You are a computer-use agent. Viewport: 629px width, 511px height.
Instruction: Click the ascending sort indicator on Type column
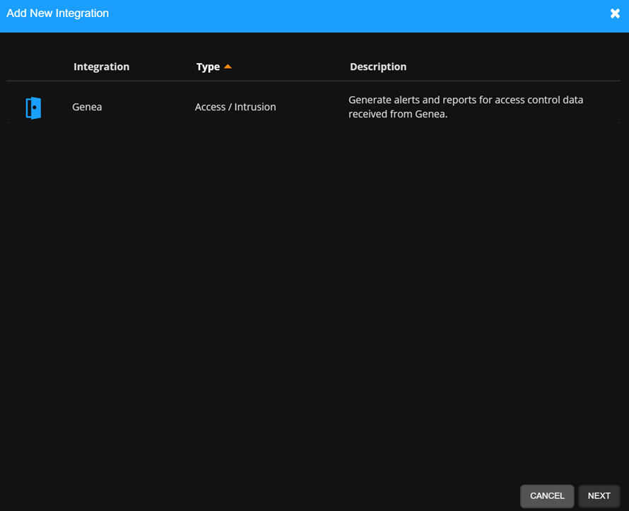(x=228, y=65)
